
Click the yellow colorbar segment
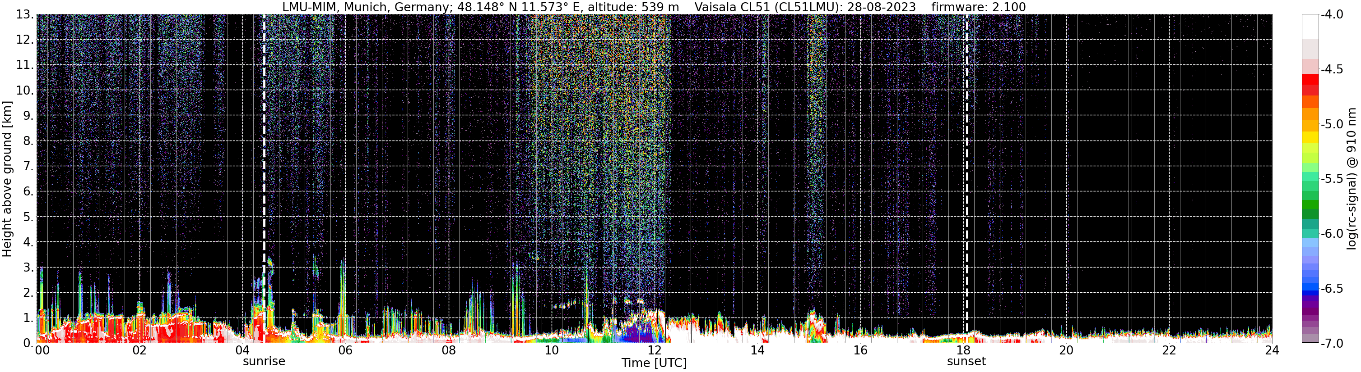[1310, 137]
